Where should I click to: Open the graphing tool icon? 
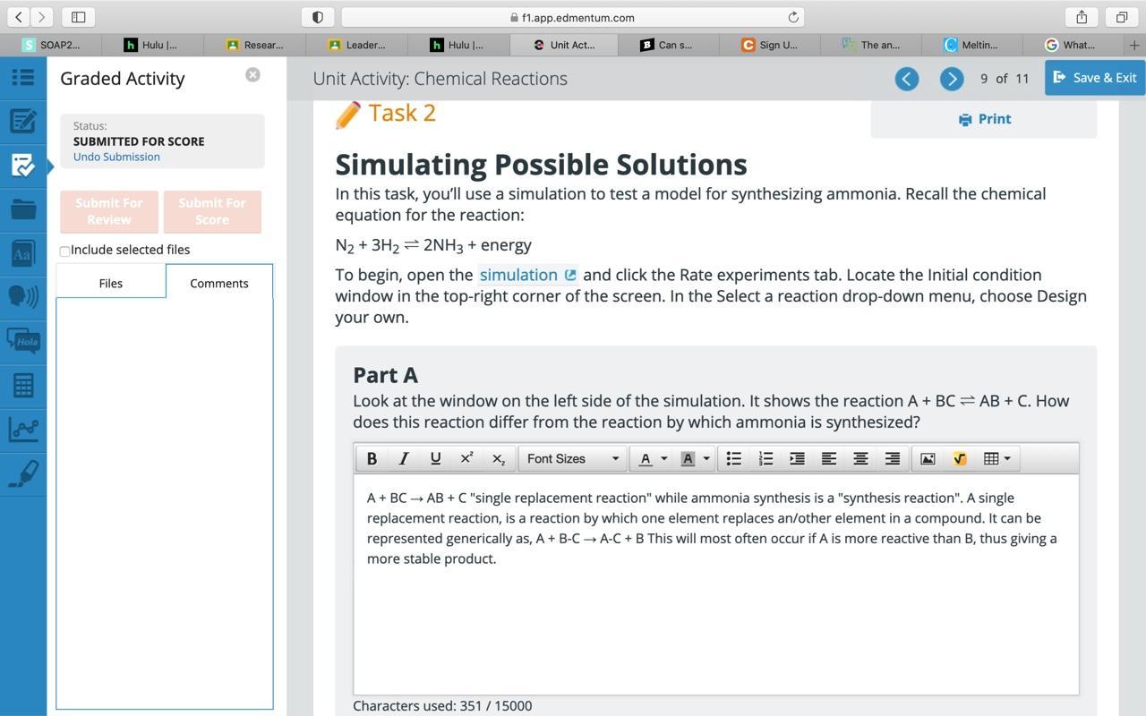click(23, 429)
